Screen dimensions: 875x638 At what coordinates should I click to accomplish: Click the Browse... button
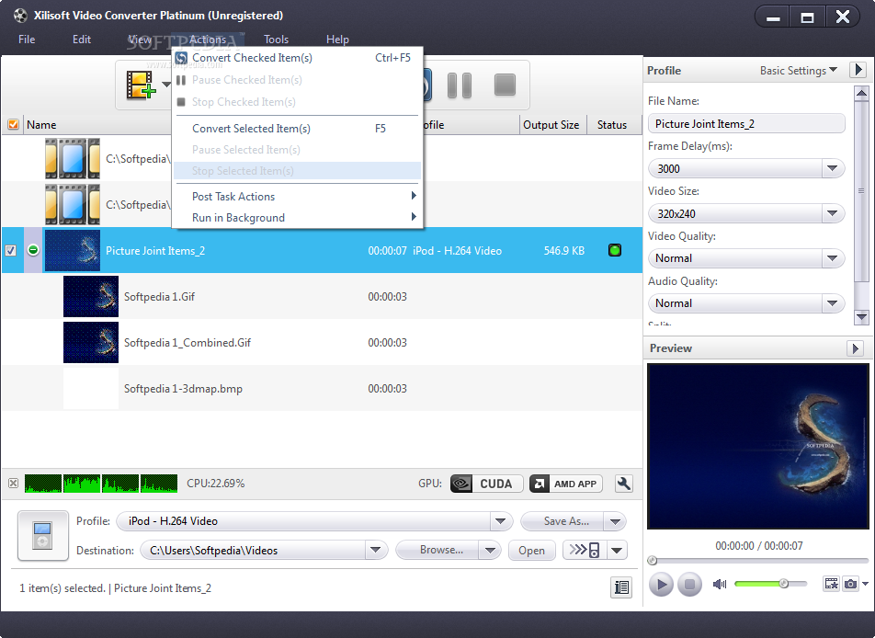tap(437, 551)
